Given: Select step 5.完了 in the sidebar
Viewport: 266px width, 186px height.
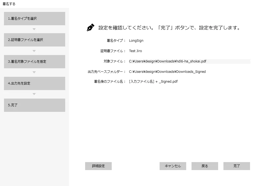Looking at the screenshot, I should click(x=35, y=105).
